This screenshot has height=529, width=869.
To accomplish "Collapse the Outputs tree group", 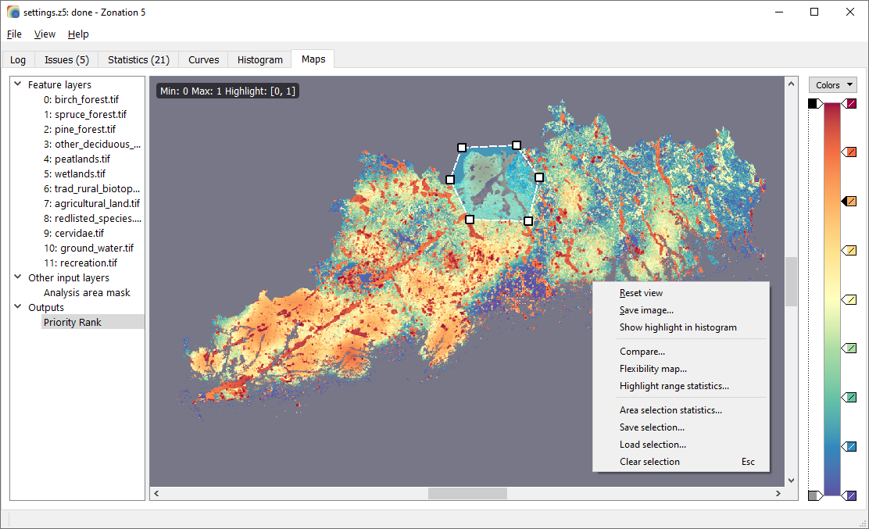I will tap(18, 307).
